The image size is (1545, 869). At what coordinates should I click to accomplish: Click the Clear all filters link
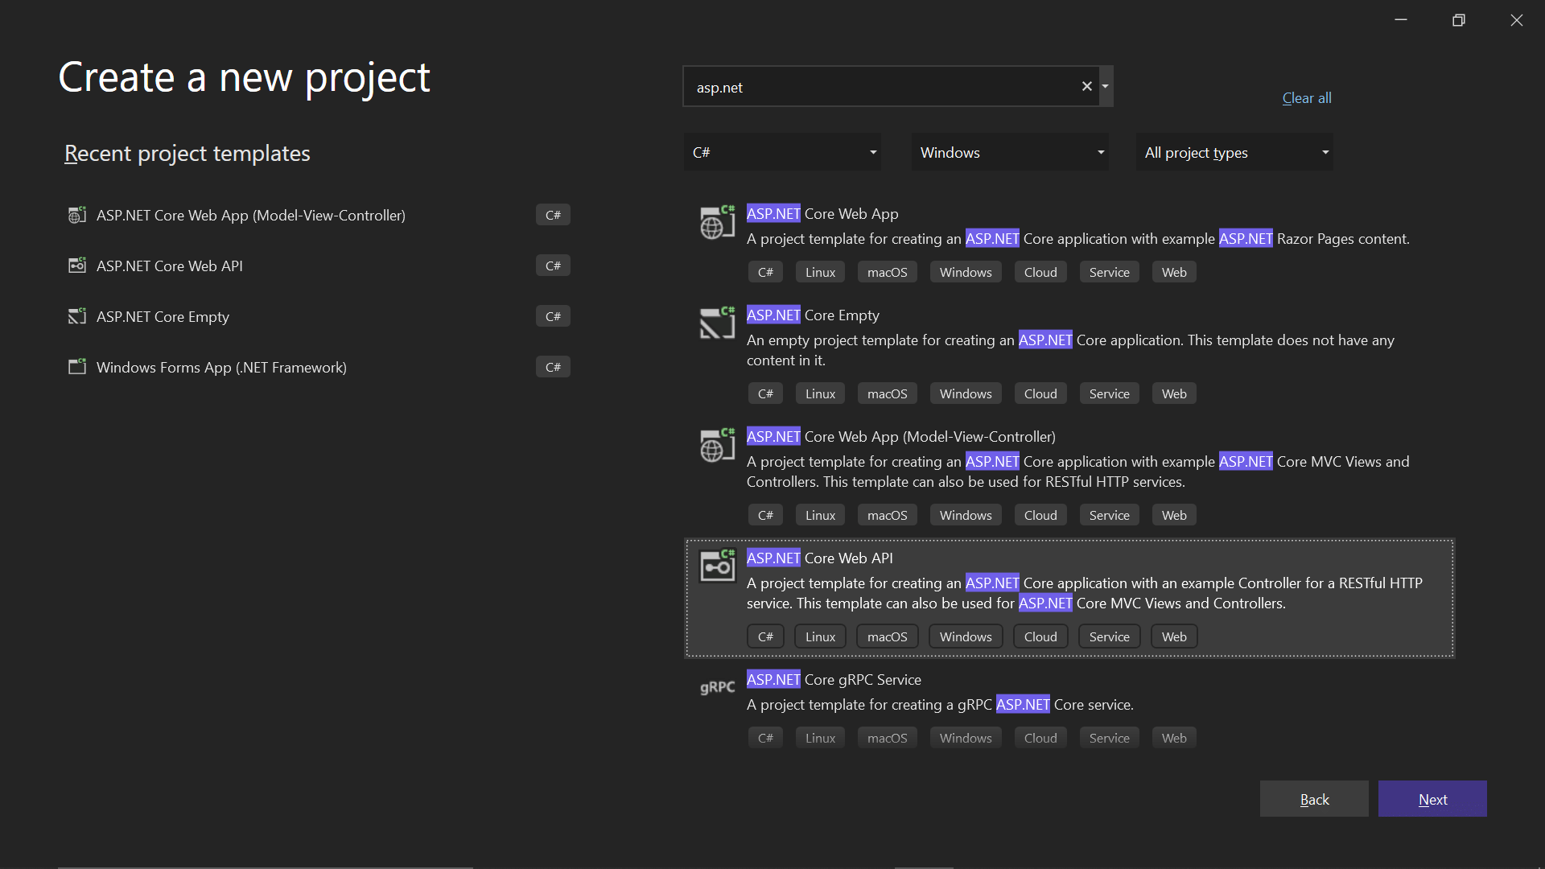pyautogui.click(x=1306, y=97)
